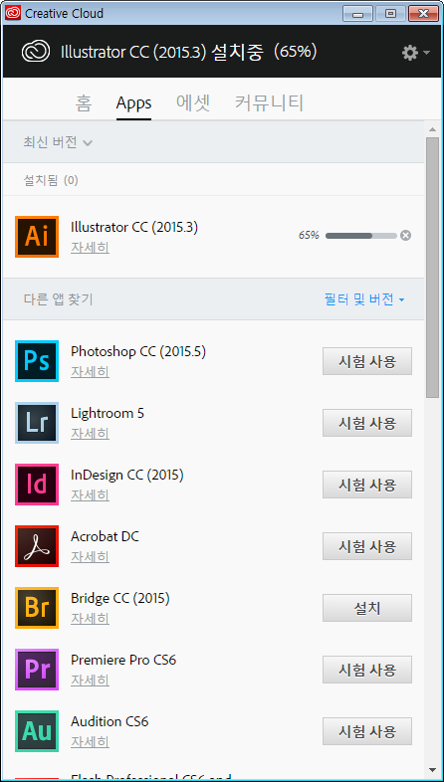Click the Illustrator CC (2015.3) list name
The height and width of the screenshot is (782, 444).
[x=134, y=228]
